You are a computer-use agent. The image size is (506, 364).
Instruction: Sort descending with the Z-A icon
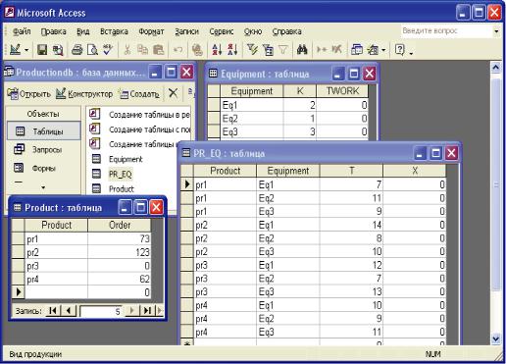point(232,50)
